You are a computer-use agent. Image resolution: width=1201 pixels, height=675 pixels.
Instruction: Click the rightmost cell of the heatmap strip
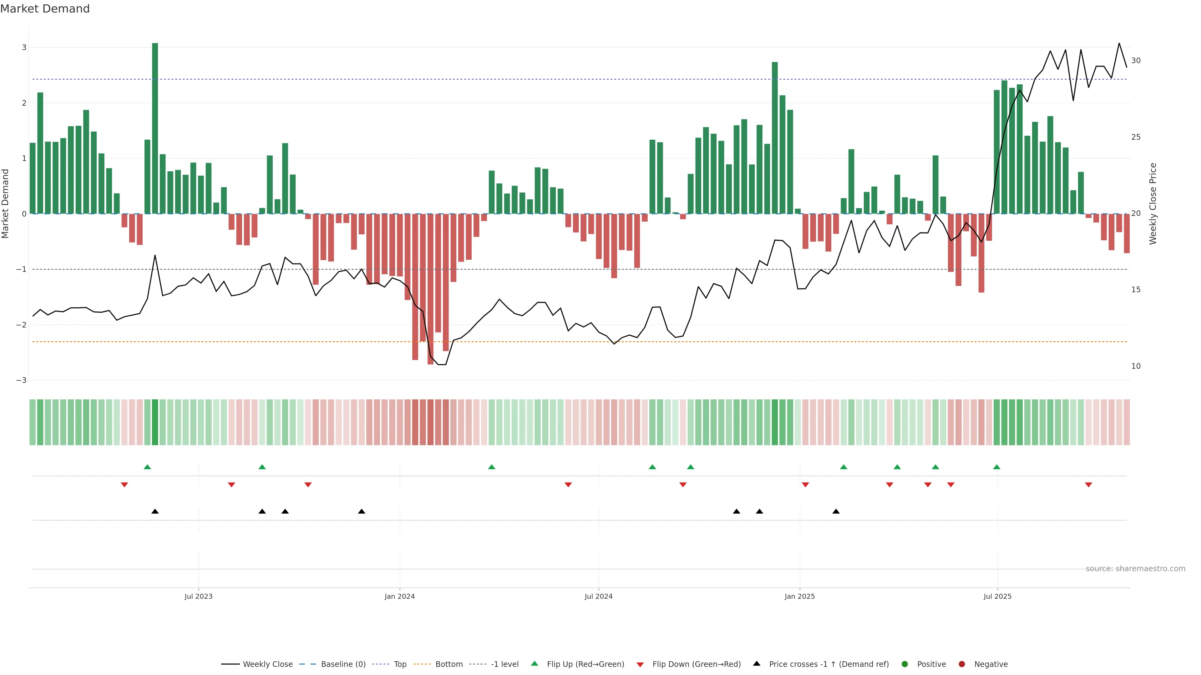coord(1126,422)
